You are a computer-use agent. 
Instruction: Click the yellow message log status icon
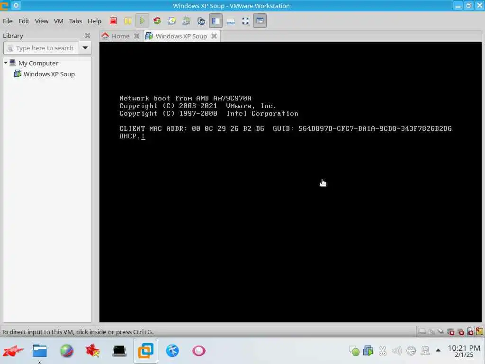pos(479,331)
